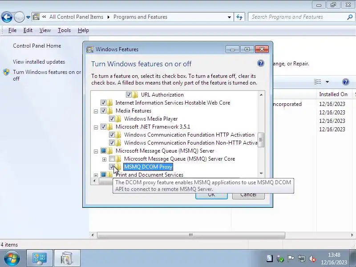356x267 pixels.
Task: Click the green check security tray icon
Action: (280, 259)
